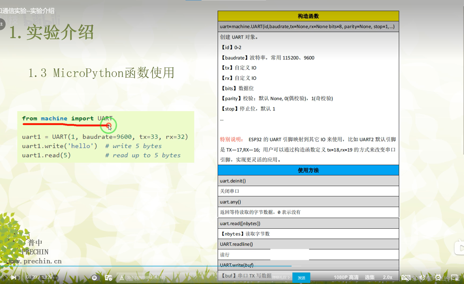Click the 【rx】自定义 IO line

point(238,78)
